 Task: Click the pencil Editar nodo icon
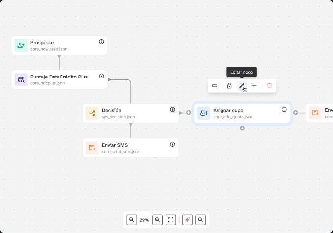tap(242, 86)
